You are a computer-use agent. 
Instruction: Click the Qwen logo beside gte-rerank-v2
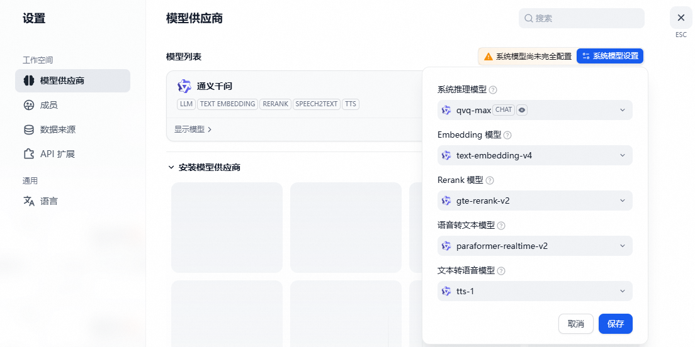(446, 201)
